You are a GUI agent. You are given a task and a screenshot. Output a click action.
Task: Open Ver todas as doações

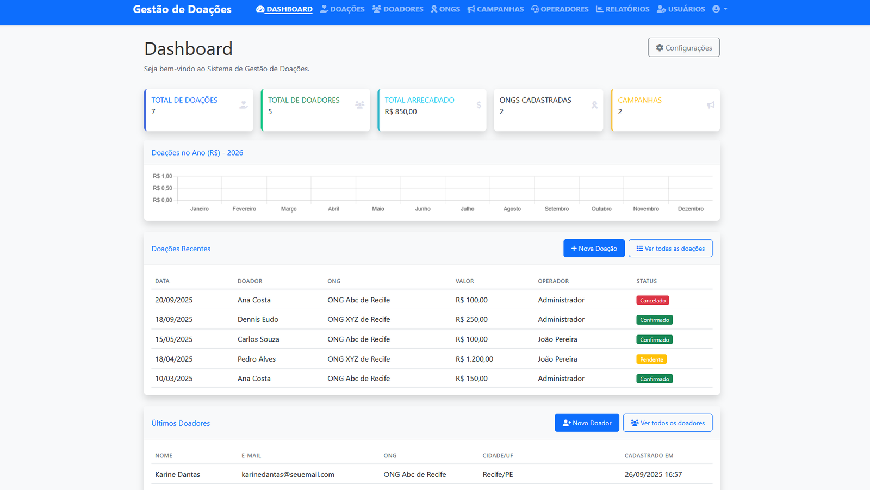pos(670,248)
